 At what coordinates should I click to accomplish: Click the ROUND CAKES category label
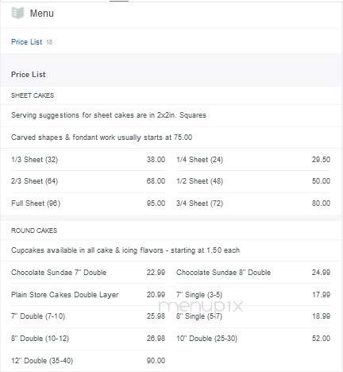34,231
